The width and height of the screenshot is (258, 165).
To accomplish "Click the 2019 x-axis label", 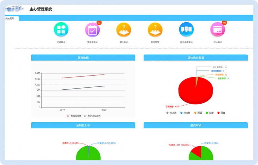I will (62, 110).
